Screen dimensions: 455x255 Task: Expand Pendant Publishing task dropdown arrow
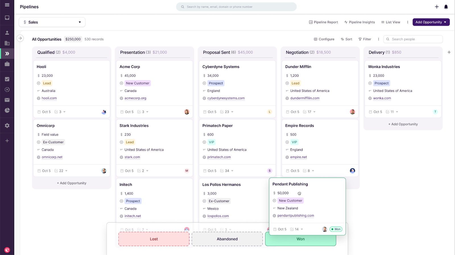coord(302,229)
